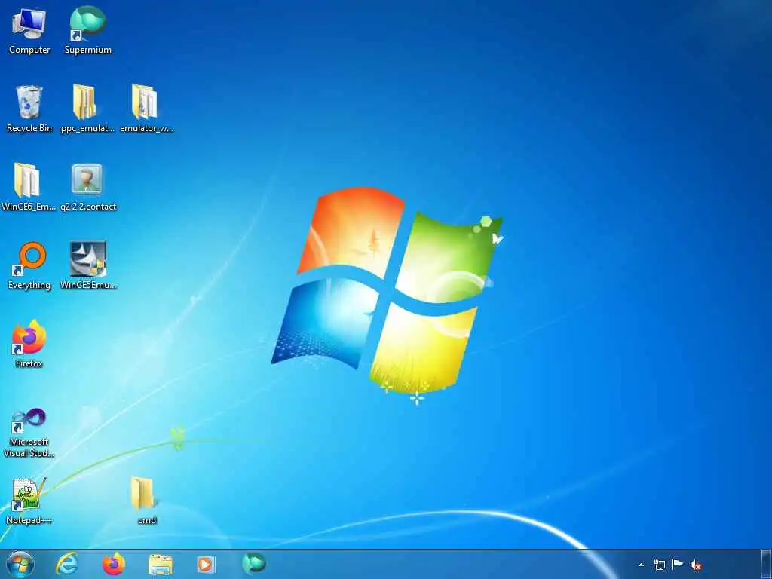Launch Firefox from the taskbar

click(114, 564)
